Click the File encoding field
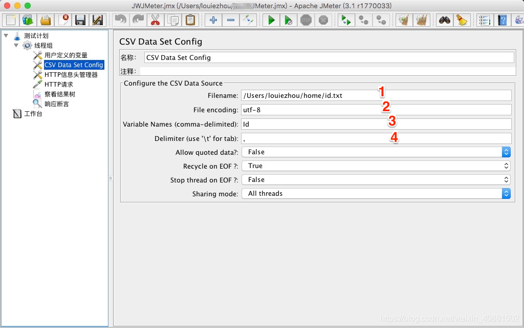Viewport: 524px width, 328px height. tap(376, 110)
